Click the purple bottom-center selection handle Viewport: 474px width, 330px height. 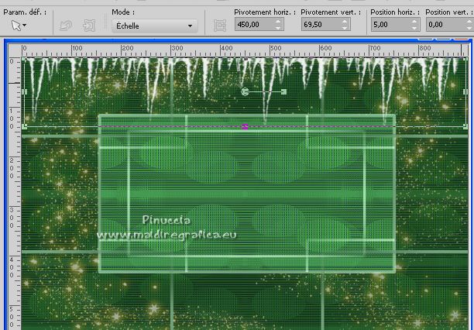click(x=246, y=126)
